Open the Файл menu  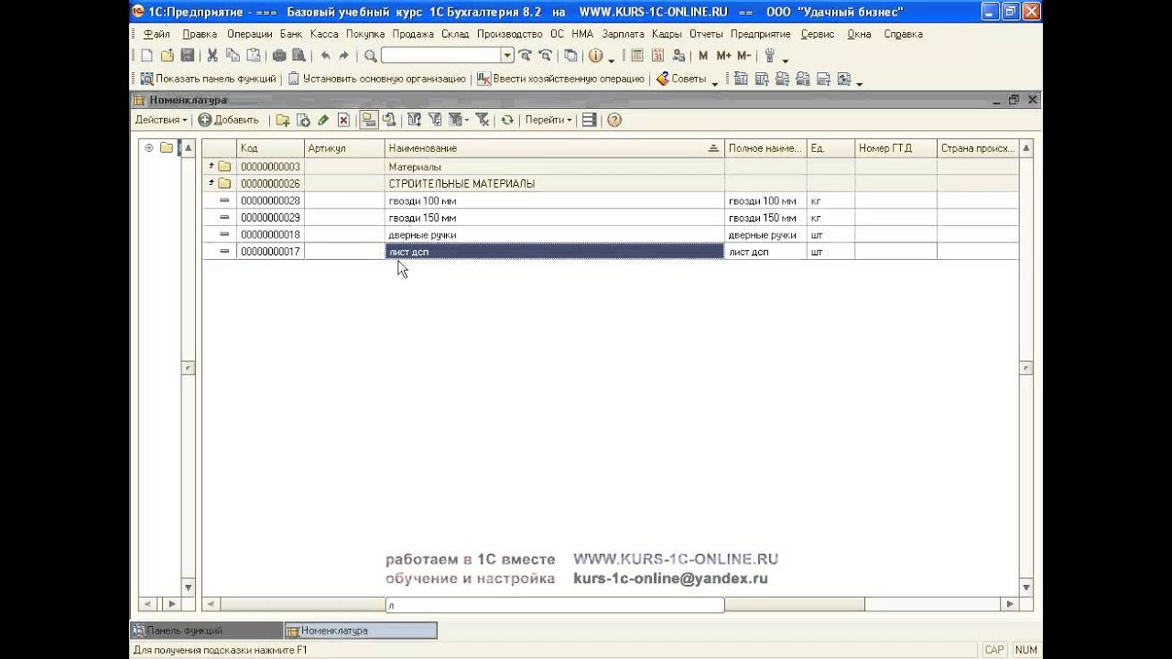click(157, 34)
